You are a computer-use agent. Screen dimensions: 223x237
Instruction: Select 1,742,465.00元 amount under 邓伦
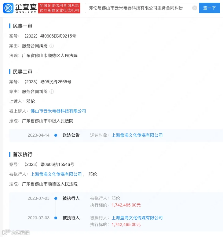(126, 205)
